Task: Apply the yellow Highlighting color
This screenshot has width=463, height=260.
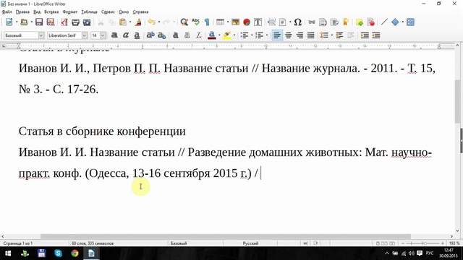Action: point(226,35)
